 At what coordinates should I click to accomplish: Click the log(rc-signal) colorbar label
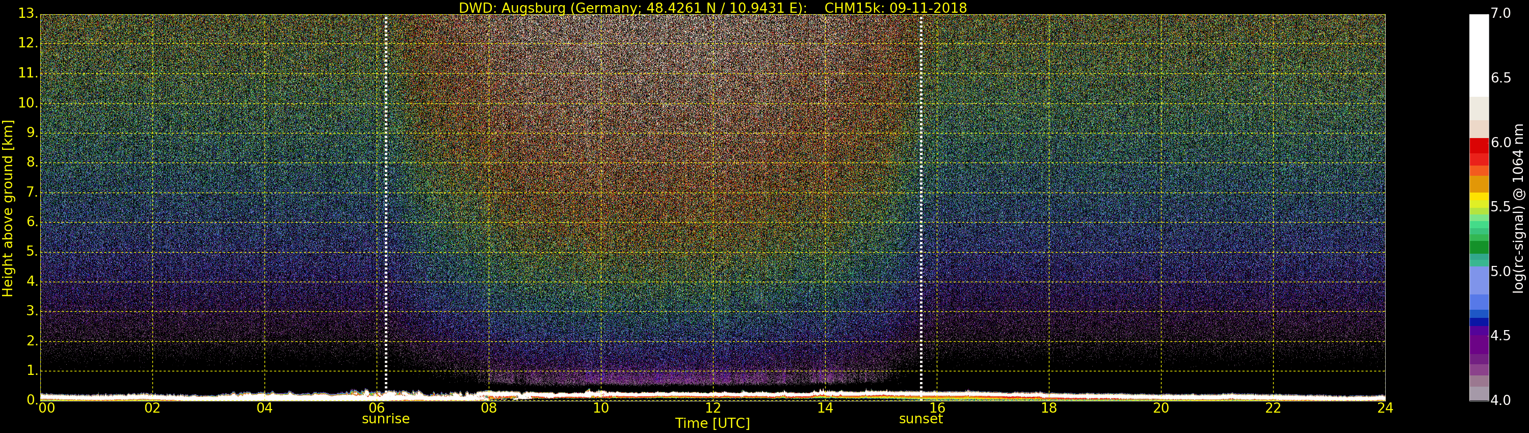point(1518,208)
